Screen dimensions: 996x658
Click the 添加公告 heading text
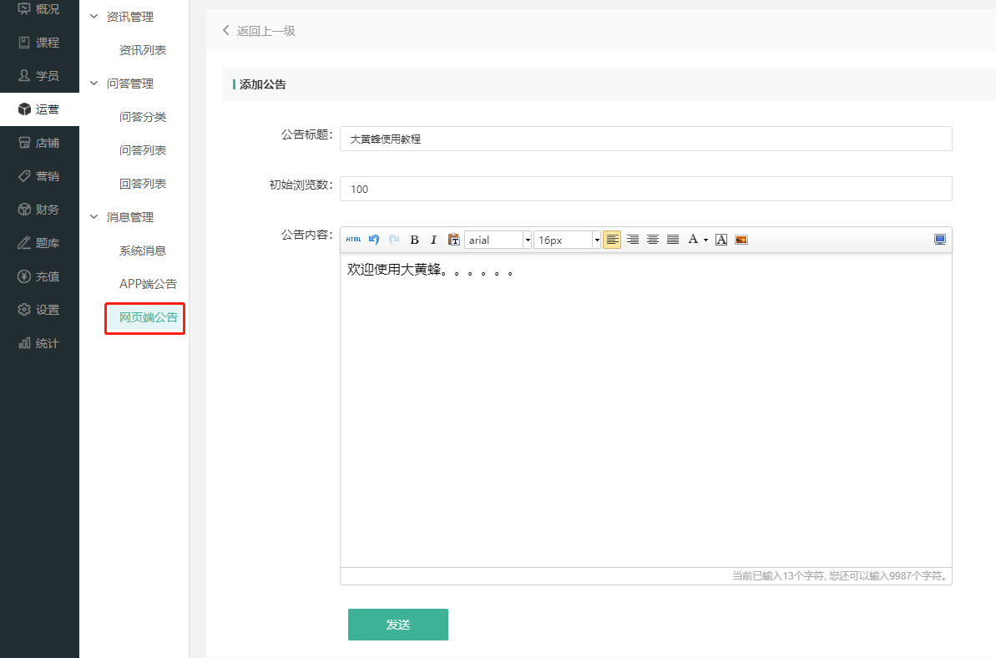[263, 84]
